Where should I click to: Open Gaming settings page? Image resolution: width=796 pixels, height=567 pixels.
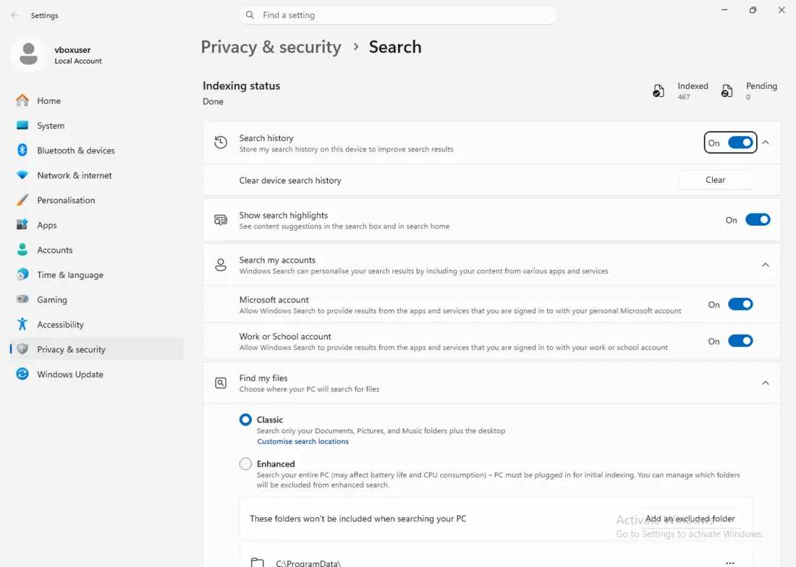point(96,299)
